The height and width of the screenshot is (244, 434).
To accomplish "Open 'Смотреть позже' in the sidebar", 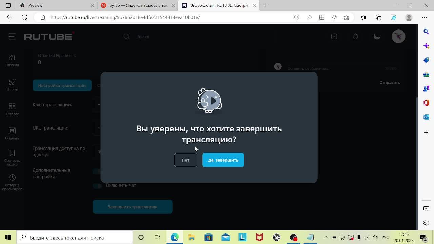I will pyautogui.click(x=12, y=158).
